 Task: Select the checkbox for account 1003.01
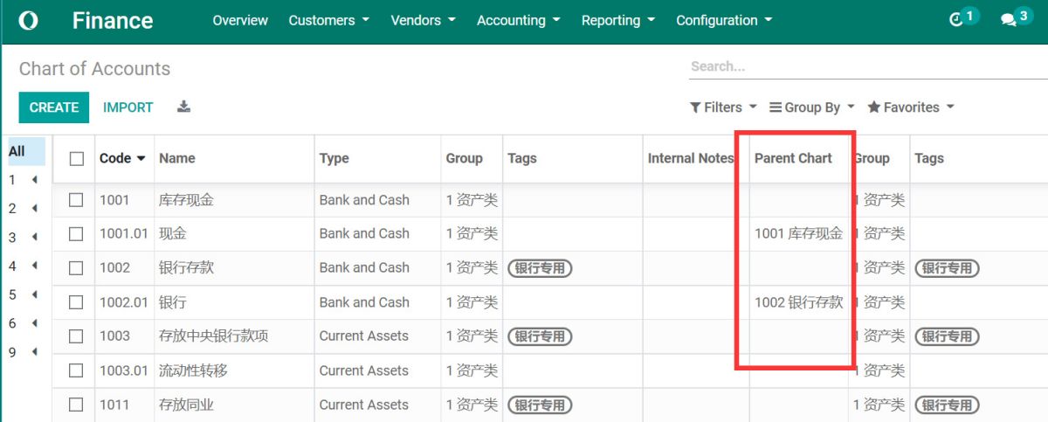(77, 370)
